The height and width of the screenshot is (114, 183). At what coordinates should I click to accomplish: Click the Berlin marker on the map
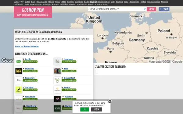146,33
